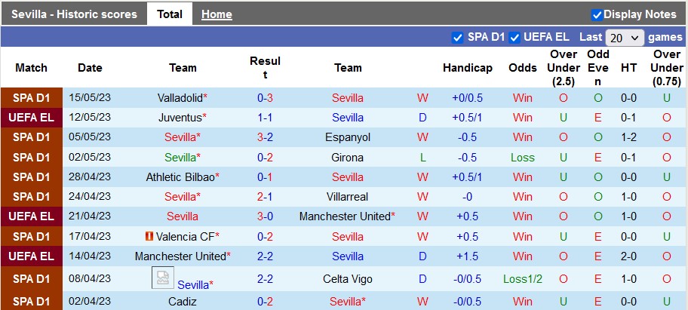Select the Girona team link
The image size is (688, 310).
click(x=348, y=158)
